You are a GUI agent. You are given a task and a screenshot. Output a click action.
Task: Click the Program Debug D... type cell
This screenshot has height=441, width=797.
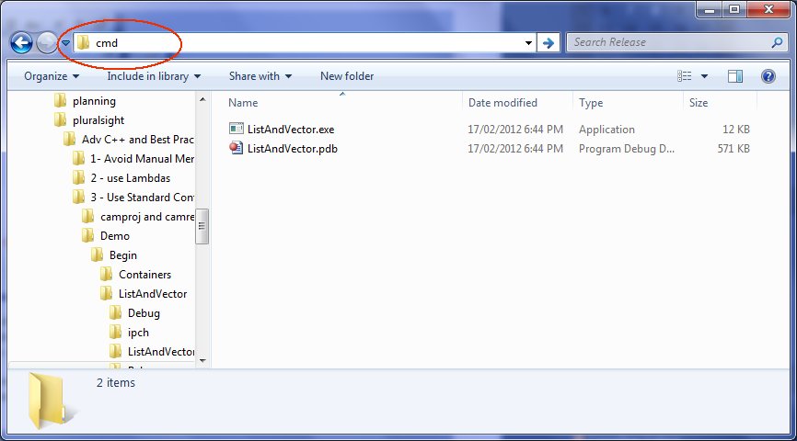click(626, 149)
